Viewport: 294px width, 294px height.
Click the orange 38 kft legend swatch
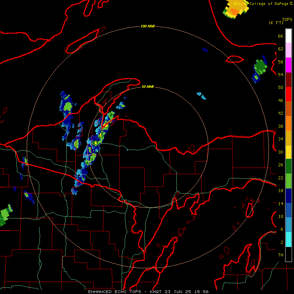click(288, 123)
